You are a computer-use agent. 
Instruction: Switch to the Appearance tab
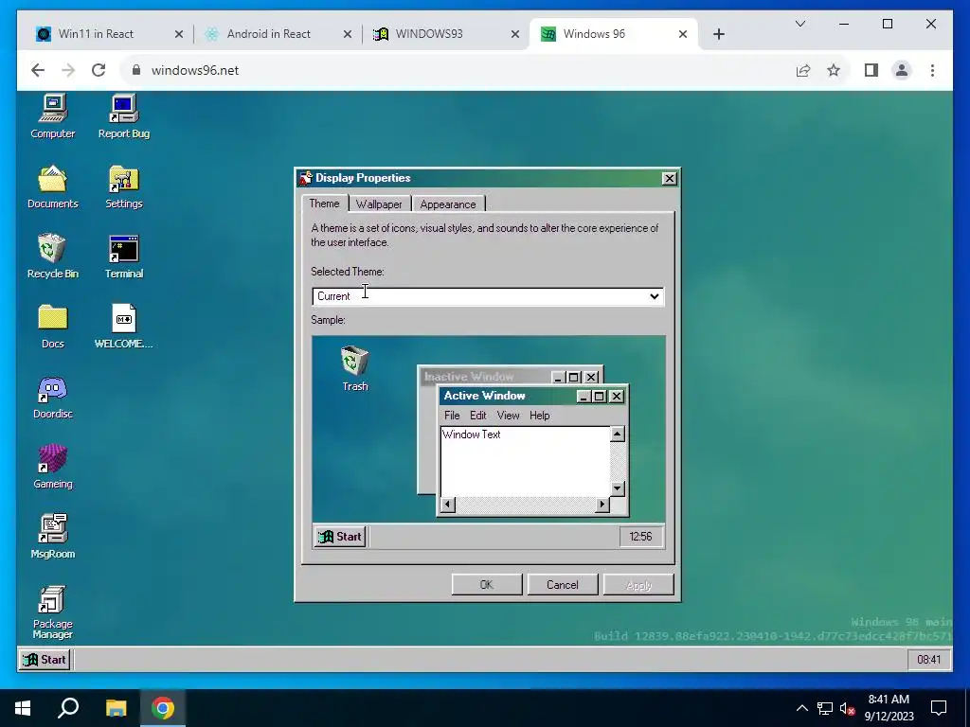pos(448,204)
